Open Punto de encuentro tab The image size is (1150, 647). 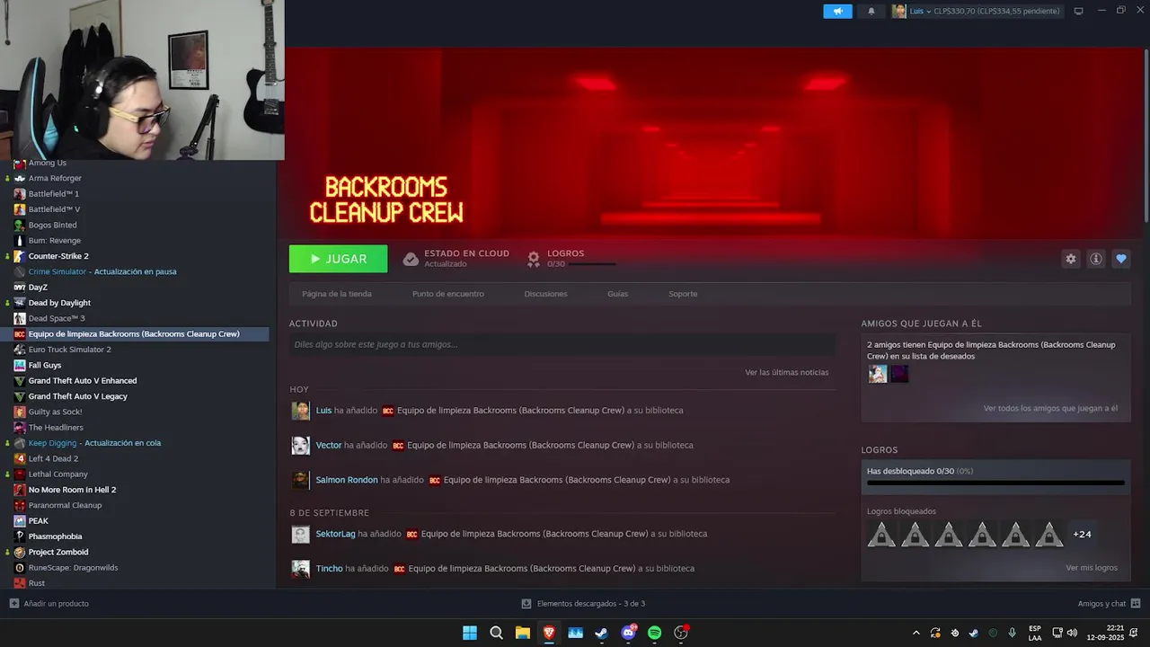point(448,294)
